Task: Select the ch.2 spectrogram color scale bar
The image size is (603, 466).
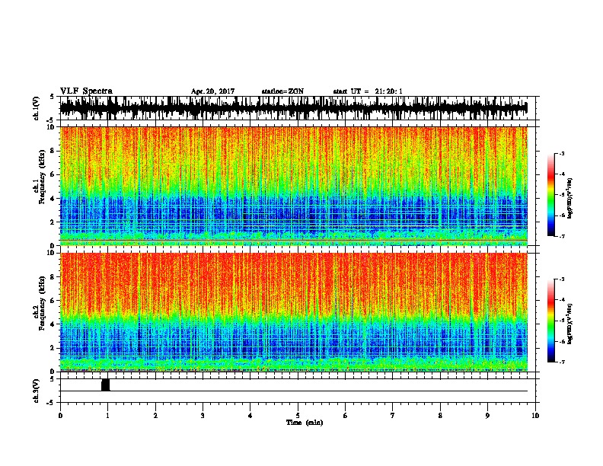Action: pyautogui.click(x=551, y=321)
